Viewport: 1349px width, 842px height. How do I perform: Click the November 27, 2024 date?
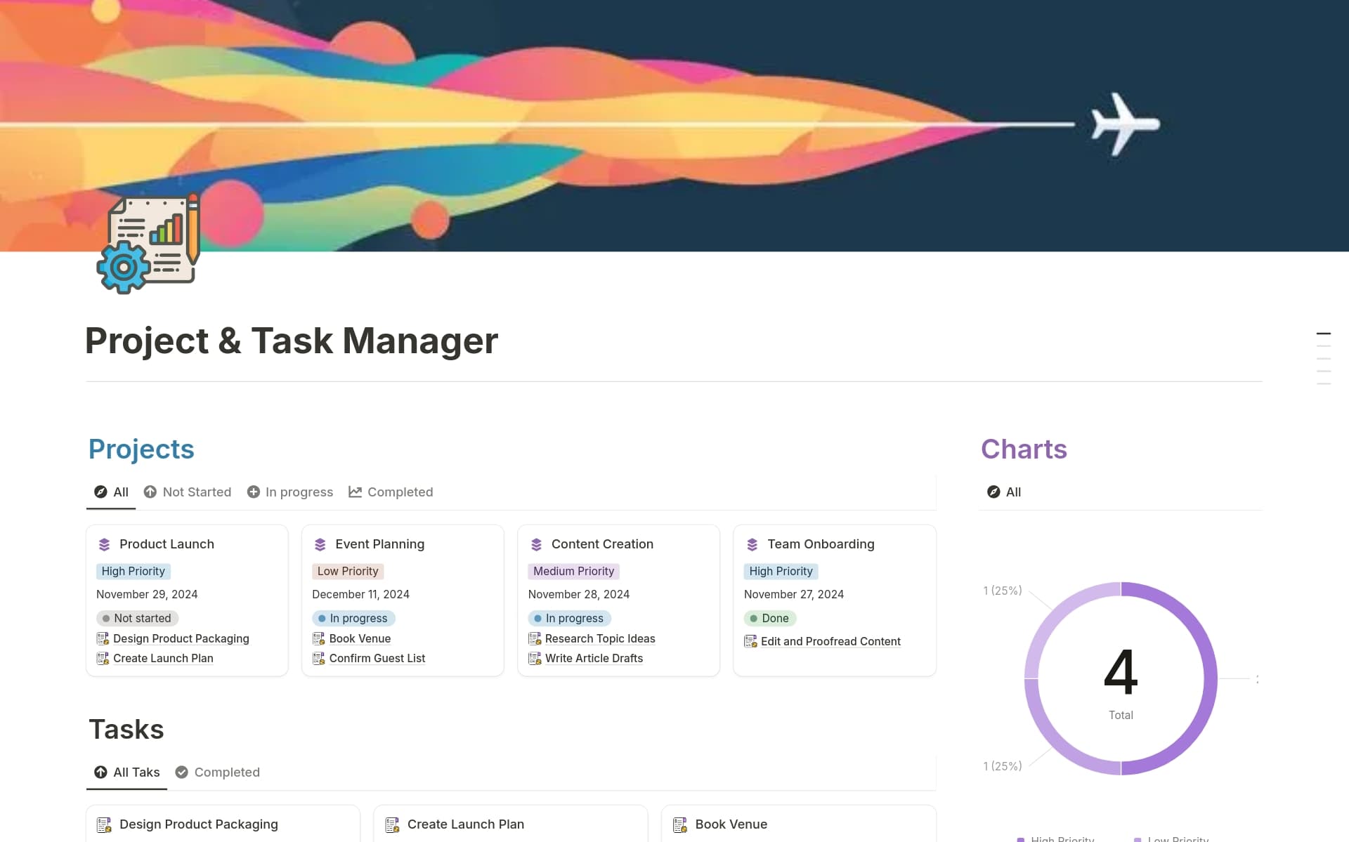794,594
